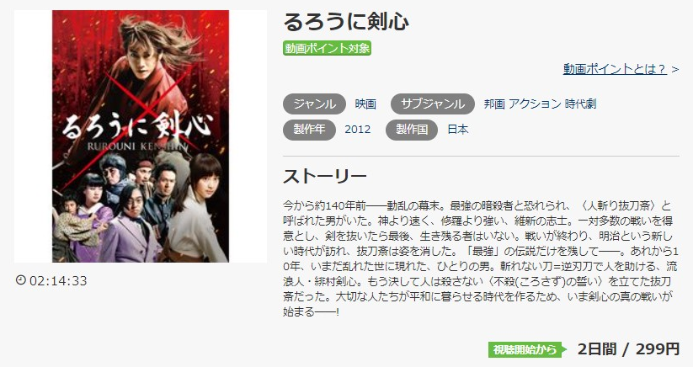Click the green 視聴開始から tag
The image size is (693, 367).
(x=527, y=350)
